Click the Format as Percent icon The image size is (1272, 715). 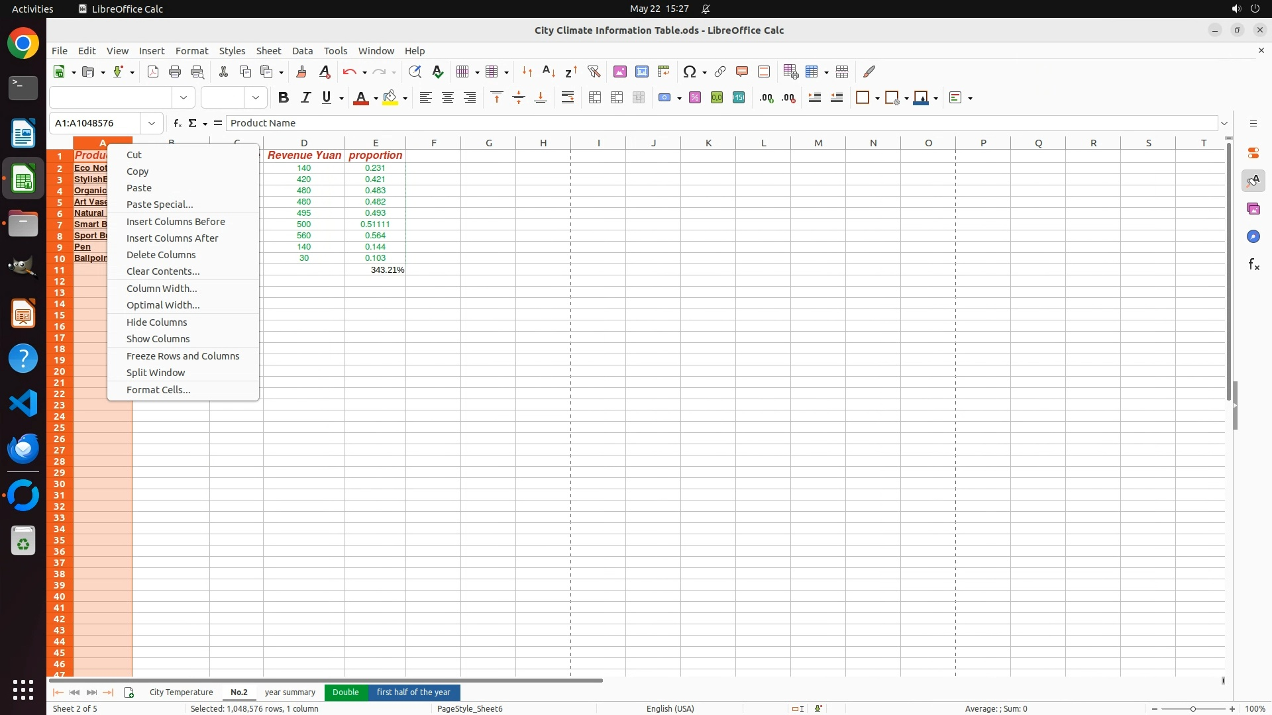(x=694, y=98)
